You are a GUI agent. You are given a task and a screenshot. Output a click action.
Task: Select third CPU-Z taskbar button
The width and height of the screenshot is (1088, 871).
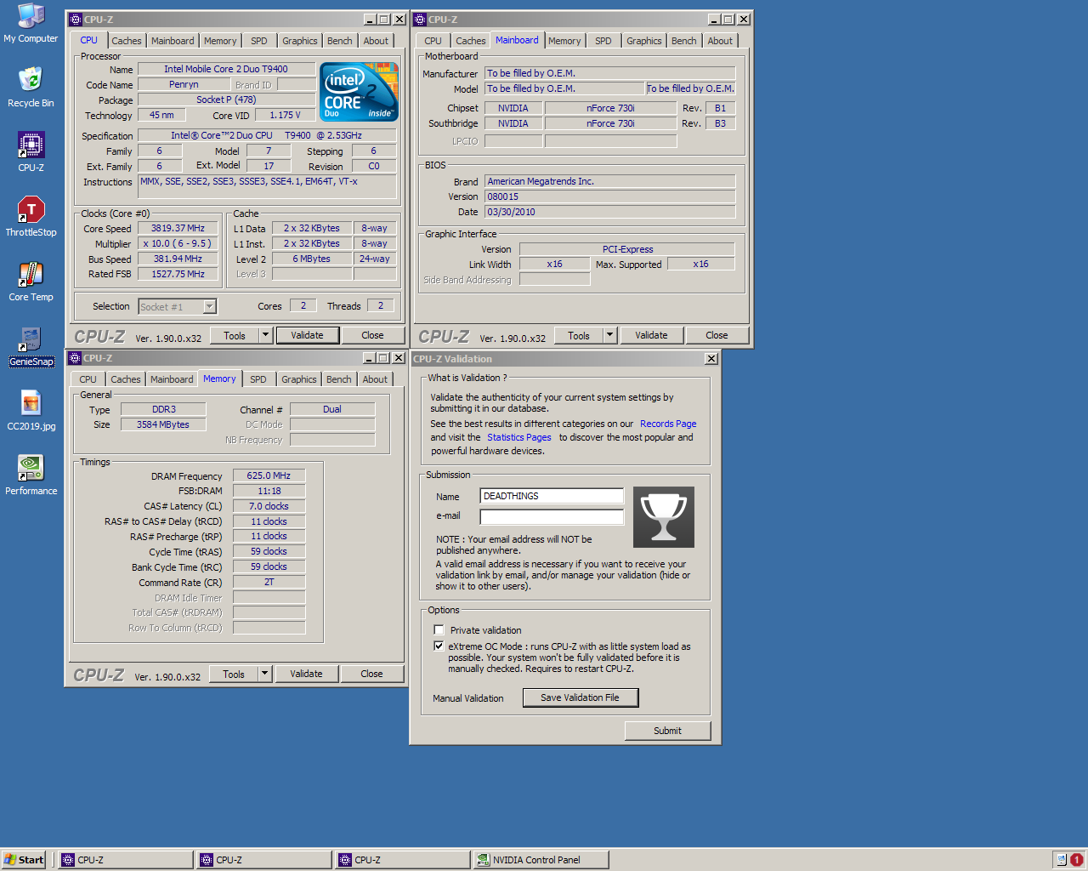pos(402,860)
